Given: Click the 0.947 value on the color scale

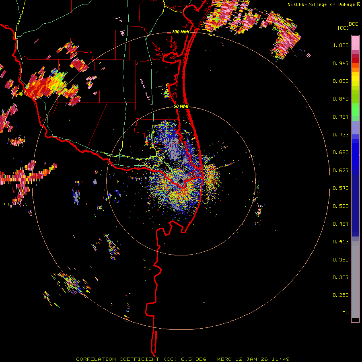Looking at the screenshot, I should coord(341,63).
